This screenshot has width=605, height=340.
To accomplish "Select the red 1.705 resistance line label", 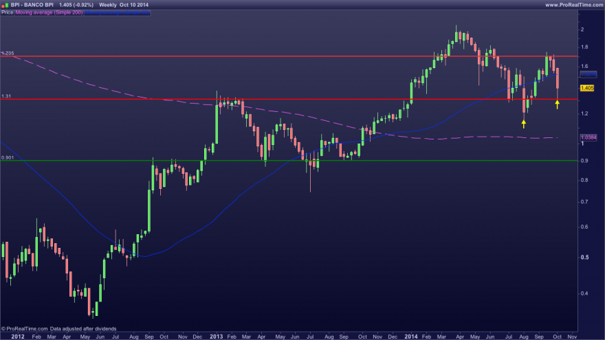I will click(8, 53).
